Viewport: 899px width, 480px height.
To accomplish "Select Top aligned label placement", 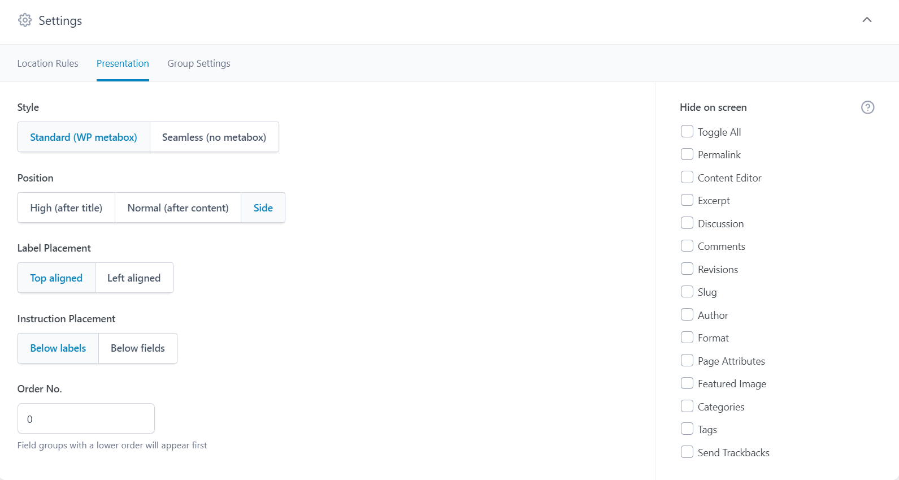I will [57, 278].
